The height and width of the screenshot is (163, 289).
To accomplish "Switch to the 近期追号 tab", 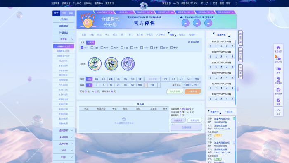I will tap(229, 112).
